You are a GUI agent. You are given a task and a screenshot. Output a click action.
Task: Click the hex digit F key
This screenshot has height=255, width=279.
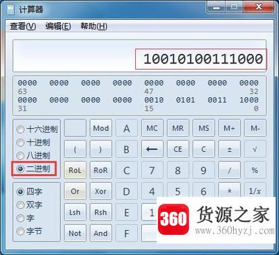126,233
